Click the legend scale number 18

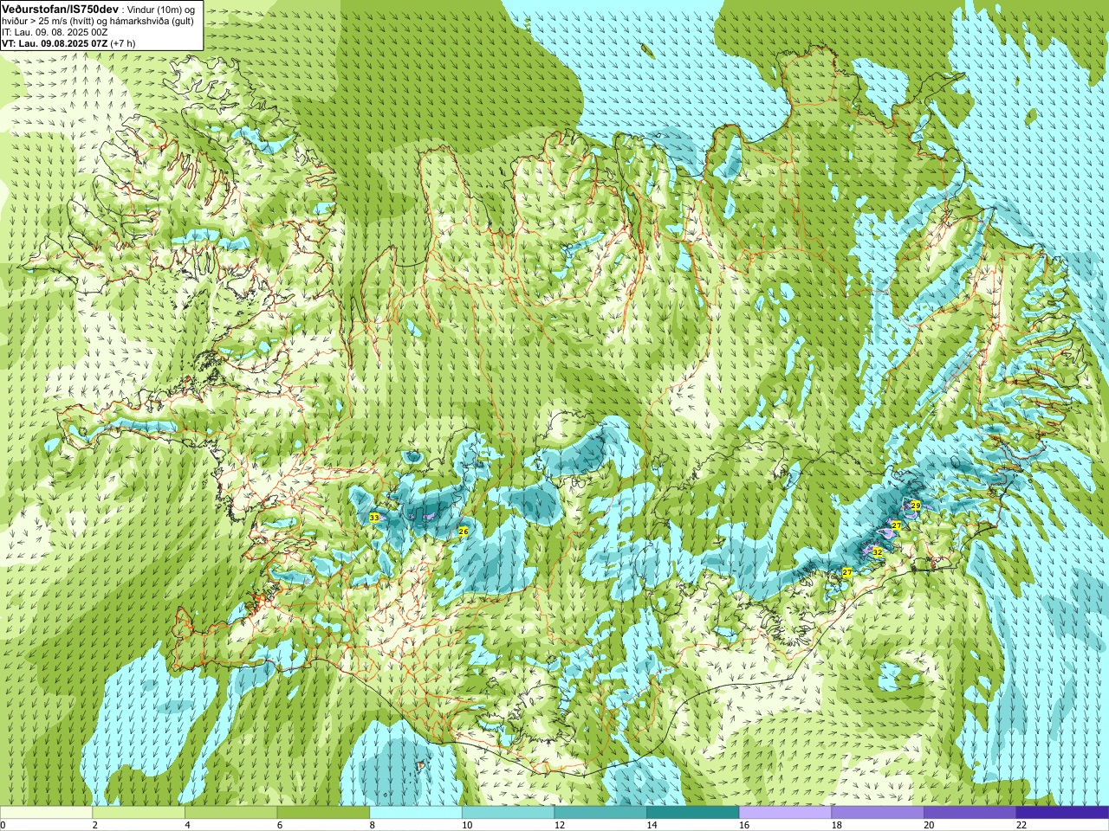[836, 825]
